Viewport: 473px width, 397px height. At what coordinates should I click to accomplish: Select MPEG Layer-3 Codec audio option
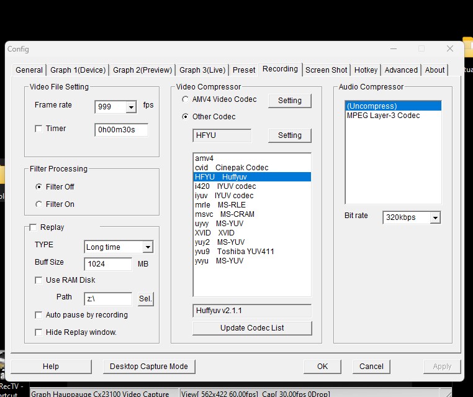click(393, 116)
